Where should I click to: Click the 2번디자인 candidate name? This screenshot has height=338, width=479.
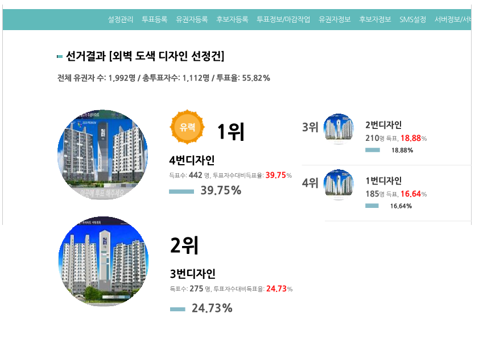(383, 125)
